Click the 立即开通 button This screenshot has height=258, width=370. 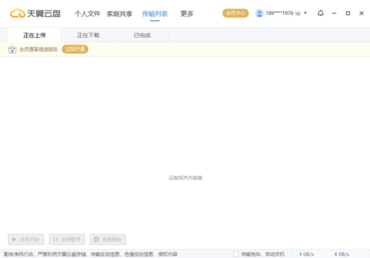pyautogui.click(x=75, y=49)
